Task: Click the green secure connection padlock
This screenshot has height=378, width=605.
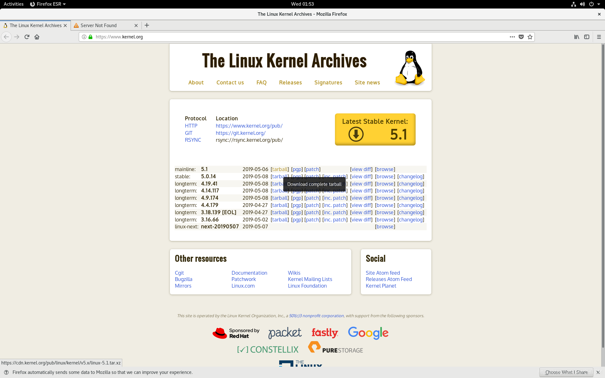Action: pyautogui.click(x=90, y=37)
